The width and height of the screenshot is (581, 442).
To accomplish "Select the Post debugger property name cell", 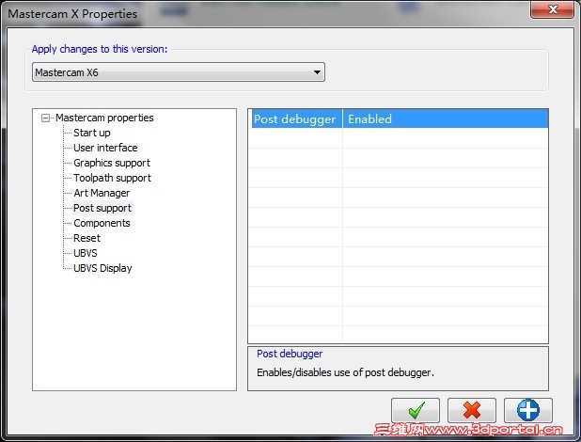I will [x=297, y=118].
